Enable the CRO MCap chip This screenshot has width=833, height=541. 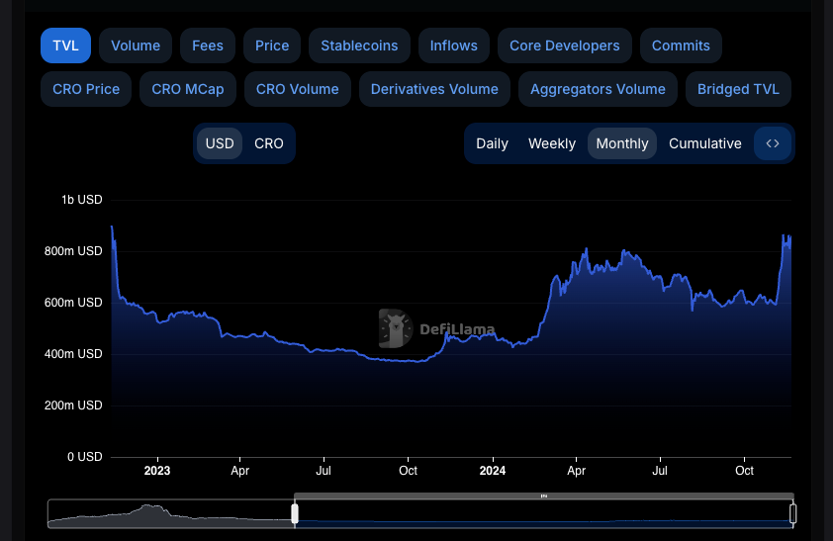[x=188, y=89]
